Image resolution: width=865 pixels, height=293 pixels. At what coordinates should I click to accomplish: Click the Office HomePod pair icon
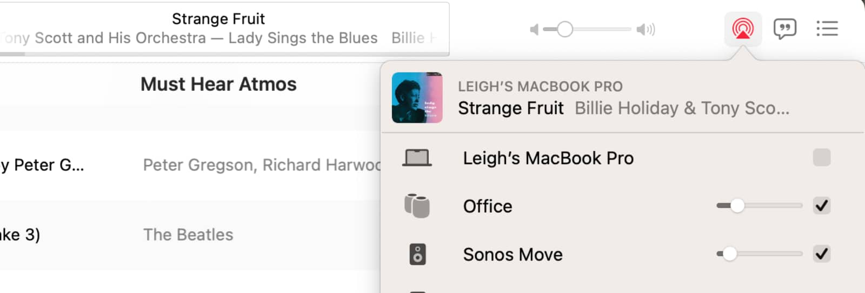[x=417, y=205]
